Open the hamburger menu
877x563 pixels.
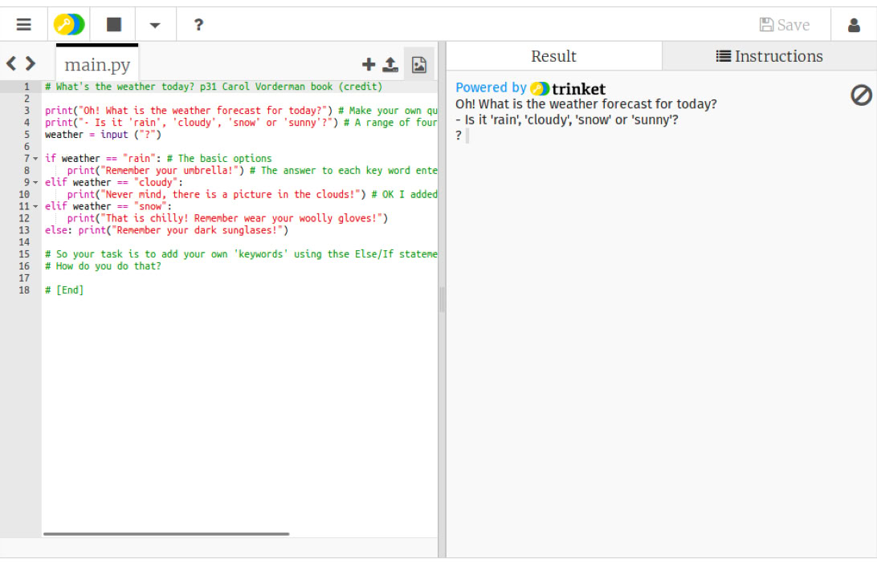[23, 25]
